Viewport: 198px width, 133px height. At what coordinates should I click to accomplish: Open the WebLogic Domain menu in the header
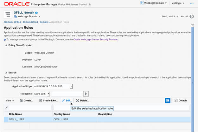pos(154,3)
